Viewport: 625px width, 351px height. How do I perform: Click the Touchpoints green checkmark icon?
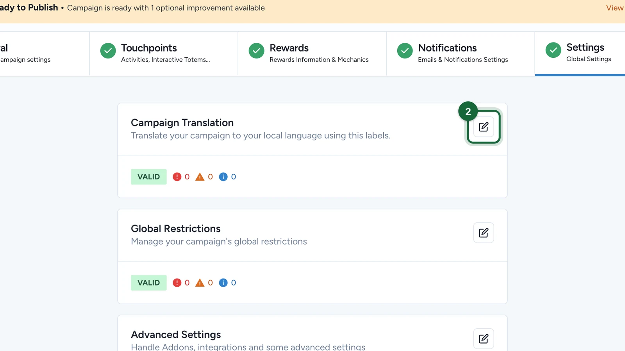pyautogui.click(x=108, y=51)
